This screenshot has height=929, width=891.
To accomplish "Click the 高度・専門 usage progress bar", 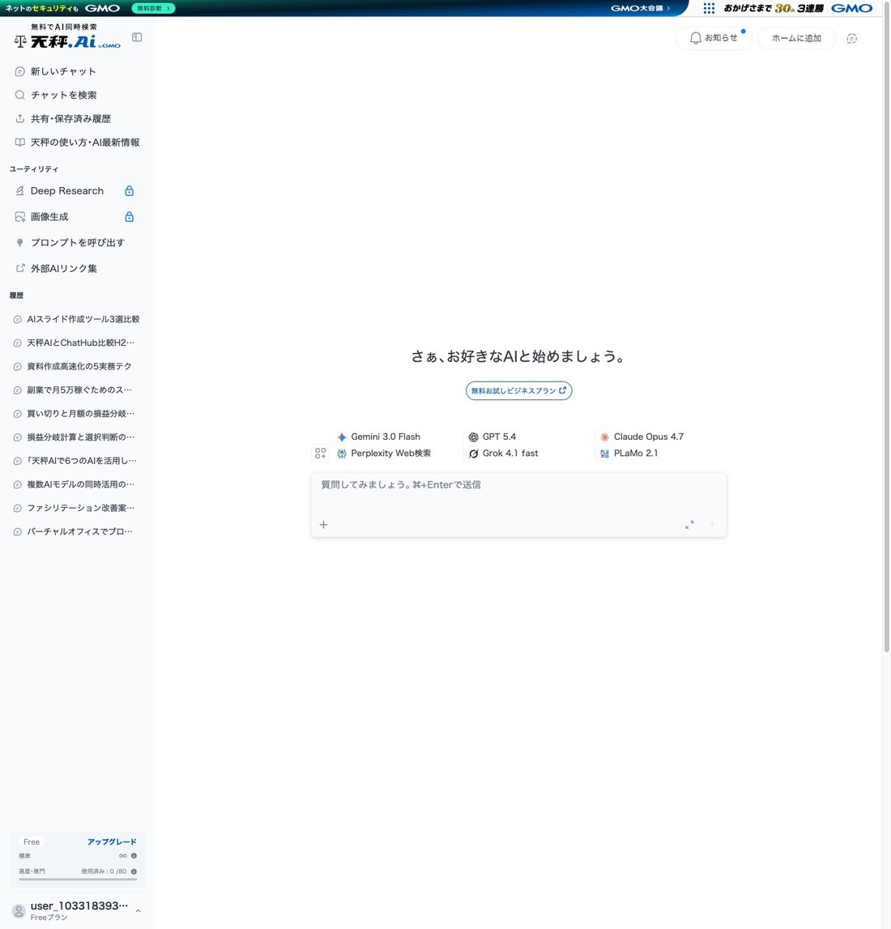I will [78, 880].
